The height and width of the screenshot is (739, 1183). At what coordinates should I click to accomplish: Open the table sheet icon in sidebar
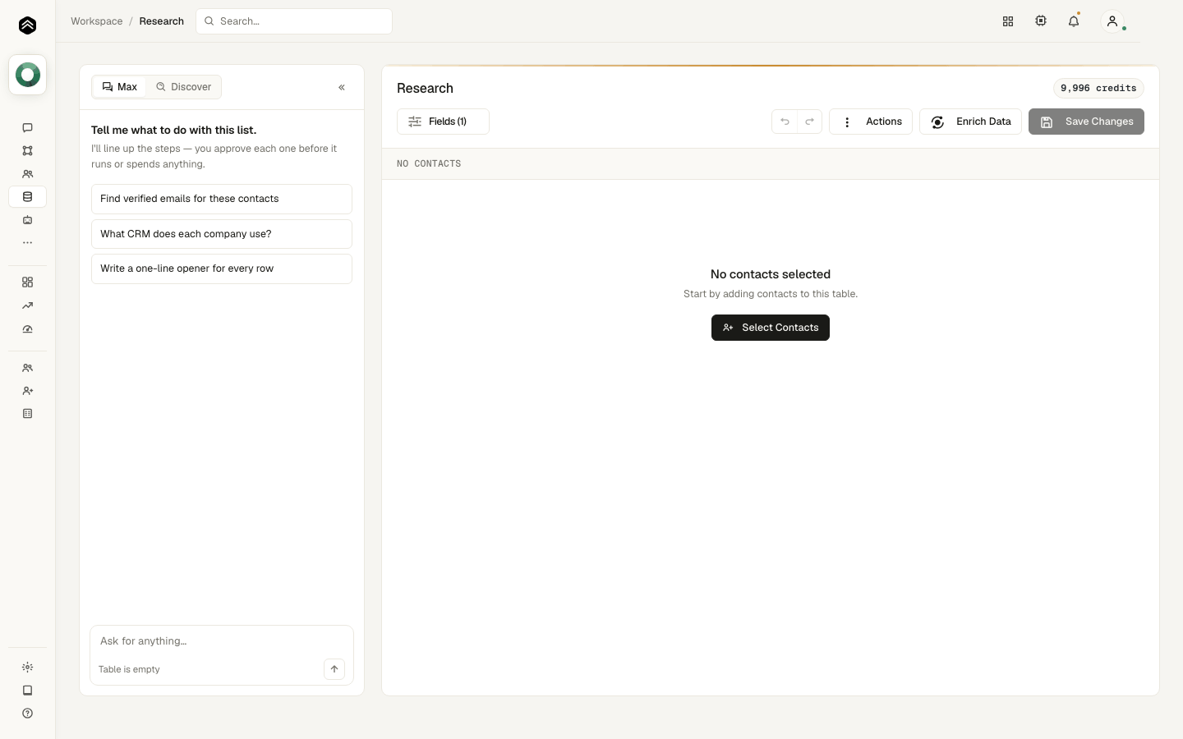(27, 414)
